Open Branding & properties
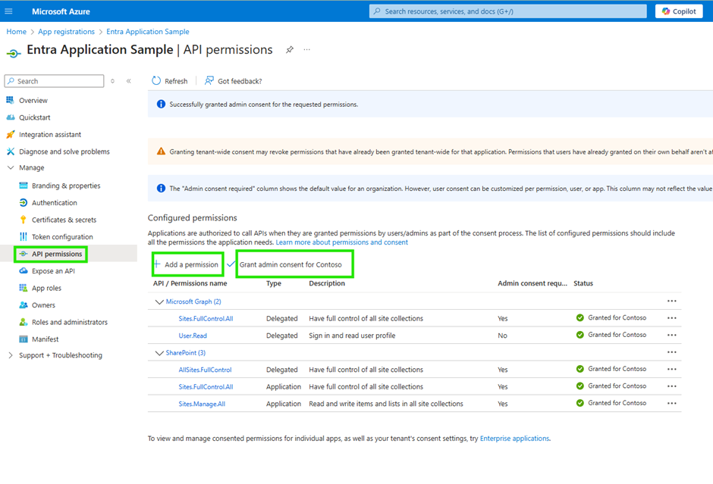The height and width of the screenshot is (484, 713). [x=65, y=186]
